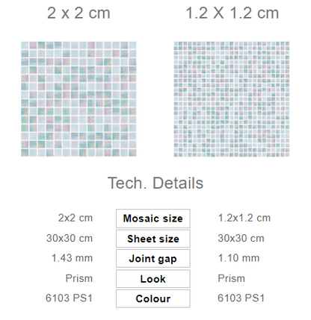Click the Look label box

[153, 279]
